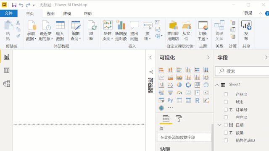Select the Python visual

click(170, 100)
